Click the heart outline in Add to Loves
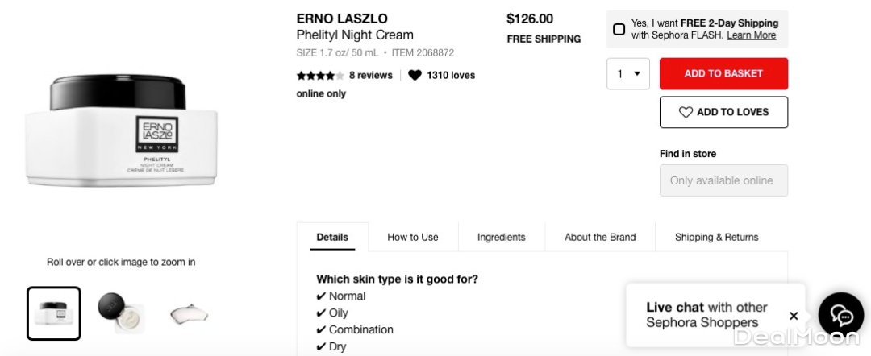This screenshot has height=356, width=871. coord(686,113)
